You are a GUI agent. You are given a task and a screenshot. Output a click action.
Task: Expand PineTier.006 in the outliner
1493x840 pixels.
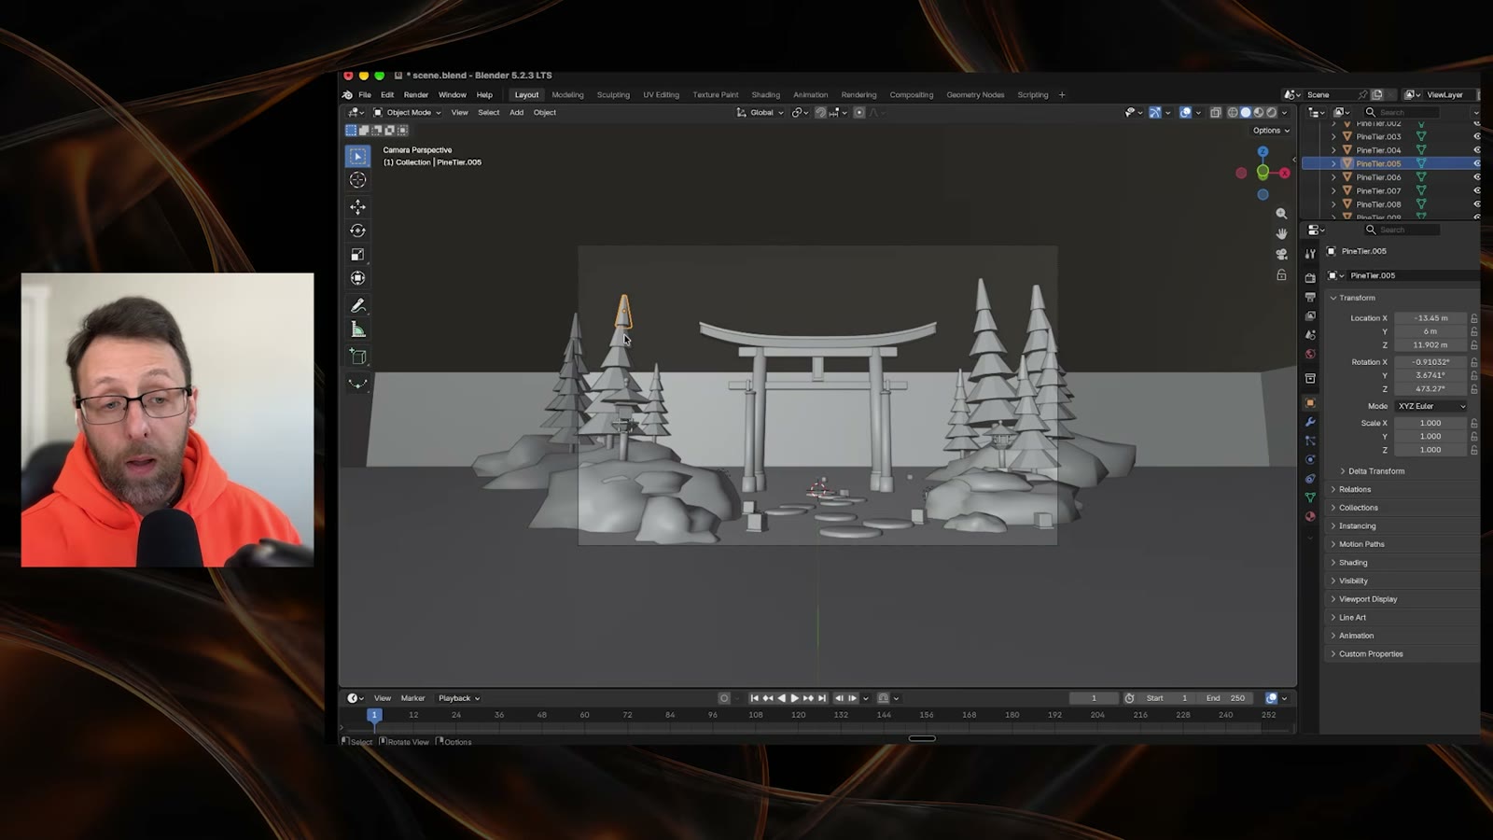(x=1333, y=177)
